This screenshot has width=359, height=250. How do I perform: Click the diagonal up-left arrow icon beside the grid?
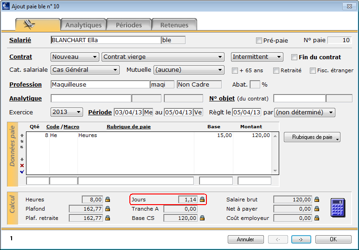pyautogui.click(x=22, y=147)
